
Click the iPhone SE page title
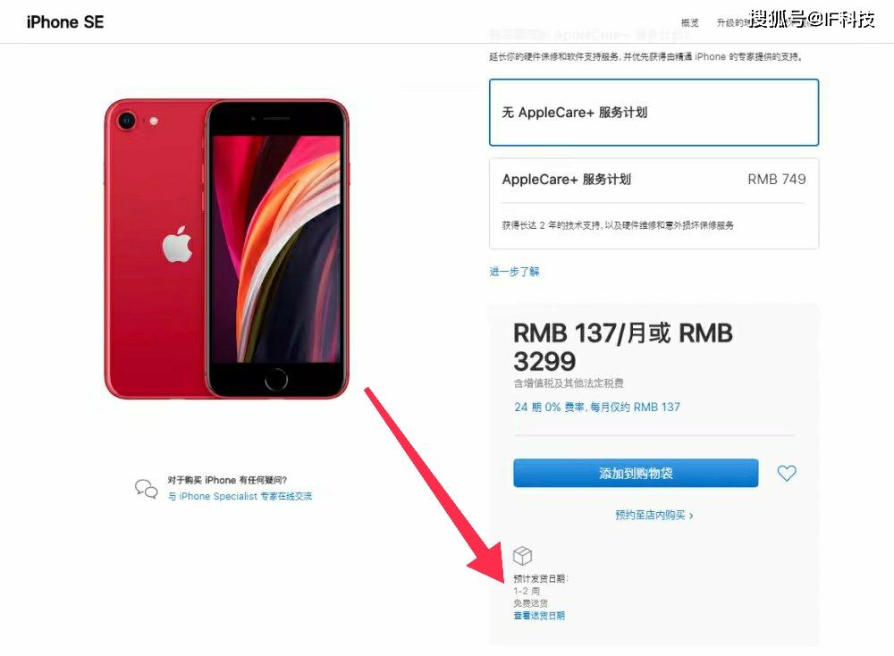tap(65, 22)
